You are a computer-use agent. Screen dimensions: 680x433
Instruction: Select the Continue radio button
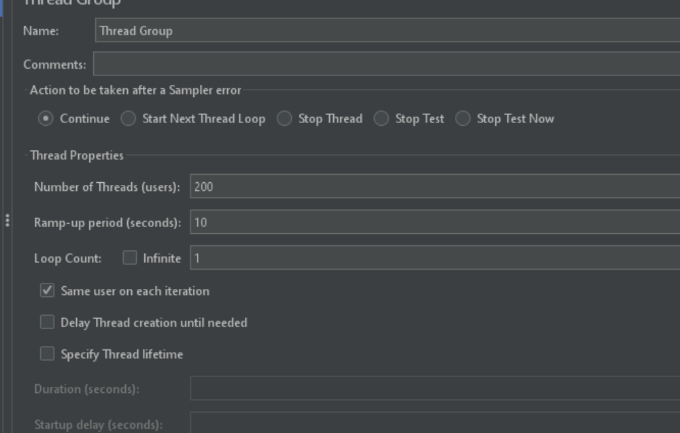click(46, 118)
